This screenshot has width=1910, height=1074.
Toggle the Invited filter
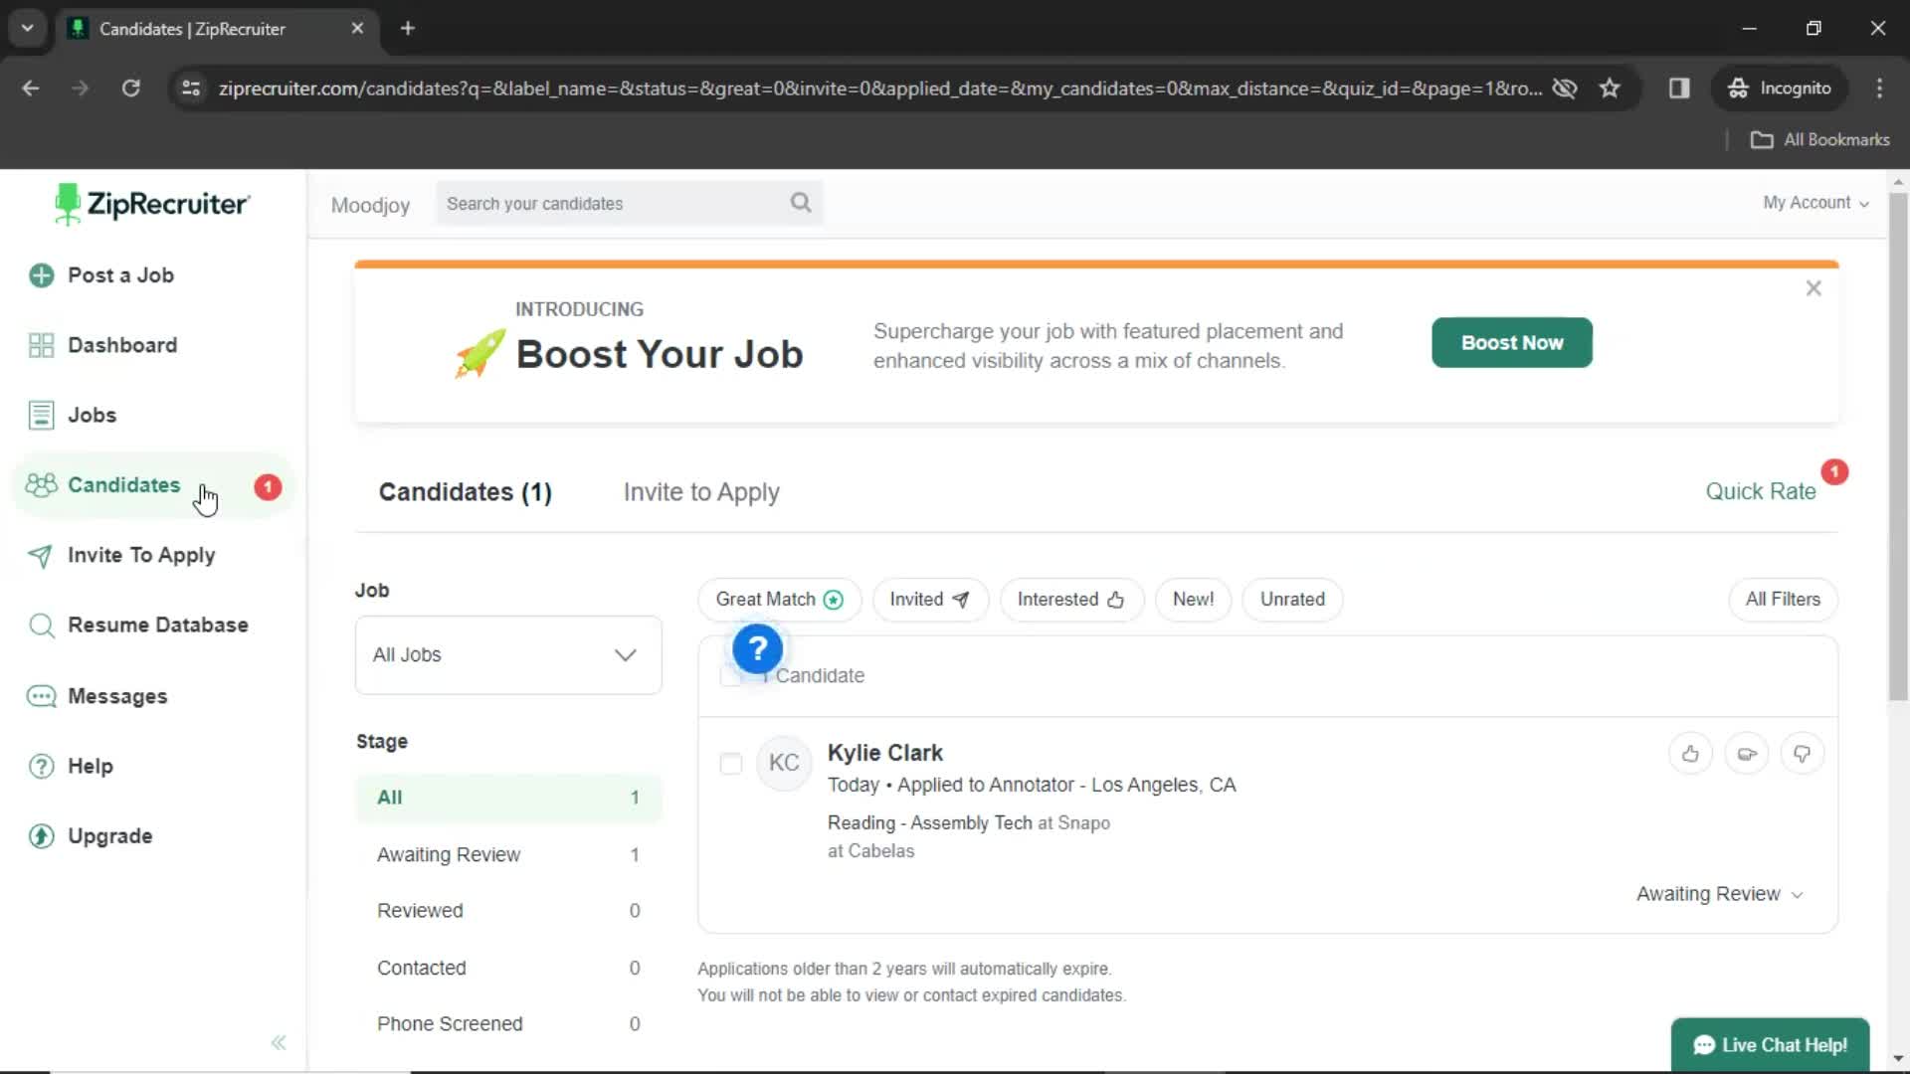(929, 600)
